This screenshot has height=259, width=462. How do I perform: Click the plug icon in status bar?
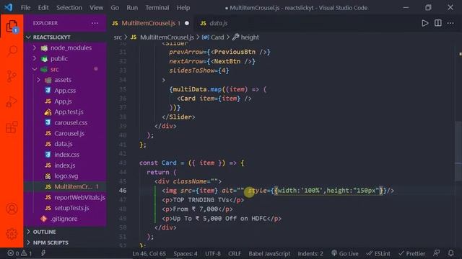(x=43, y=253)
